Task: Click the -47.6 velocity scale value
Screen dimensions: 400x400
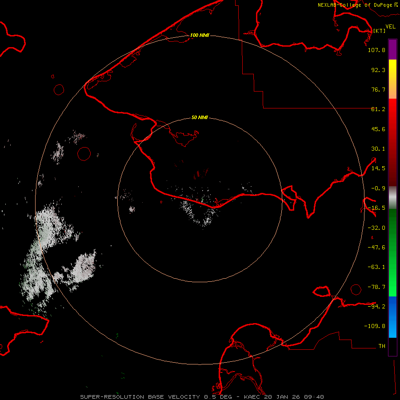Action: (x=376, y=248)
